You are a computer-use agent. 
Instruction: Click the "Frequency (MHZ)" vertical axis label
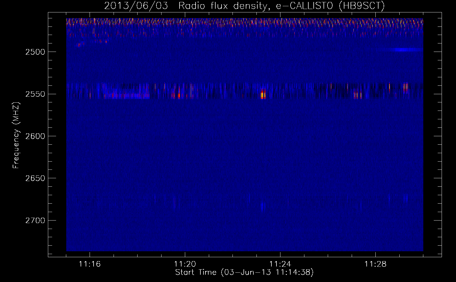pos(16,135)
